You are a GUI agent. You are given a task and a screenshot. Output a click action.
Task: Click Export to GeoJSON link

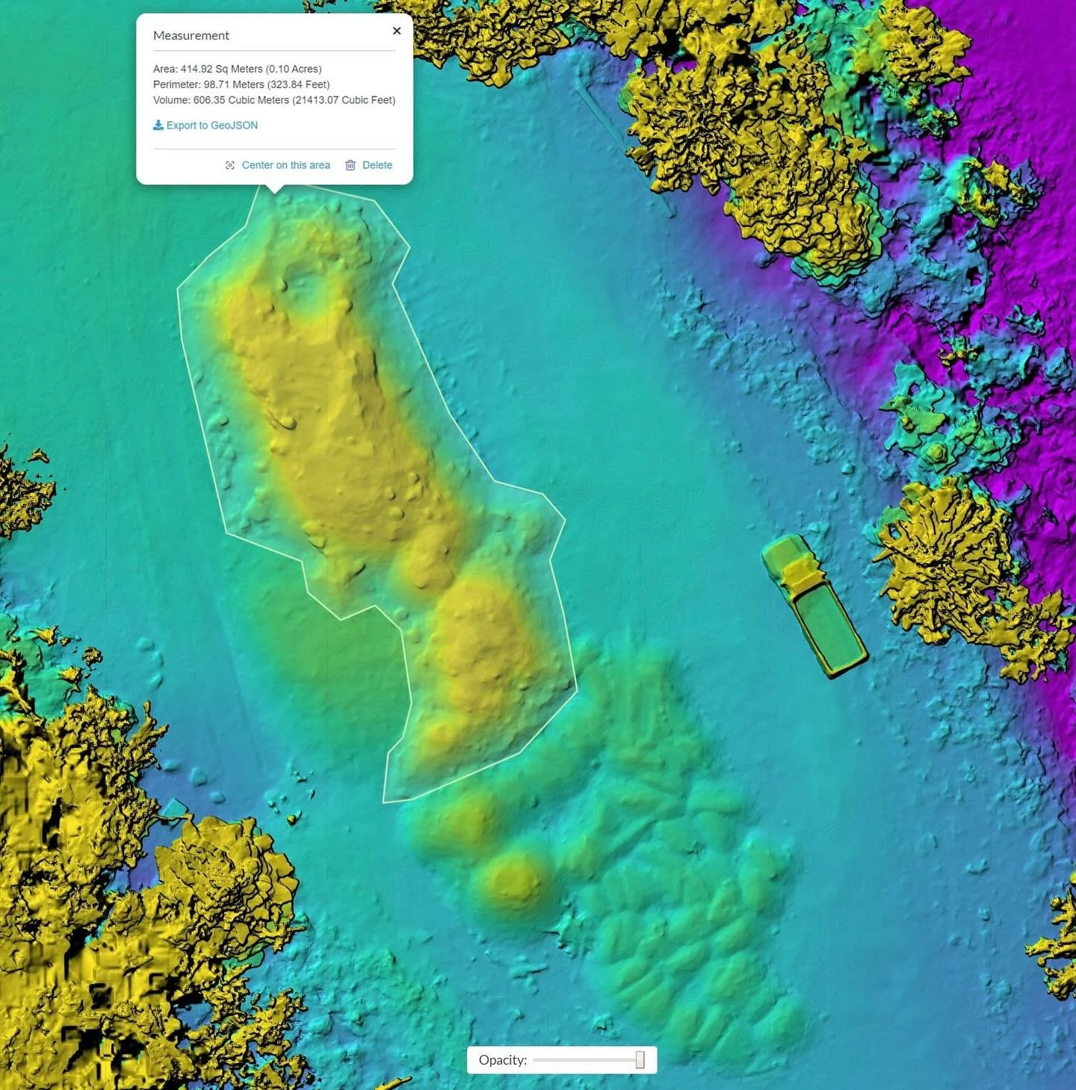[x=211, y=126]
